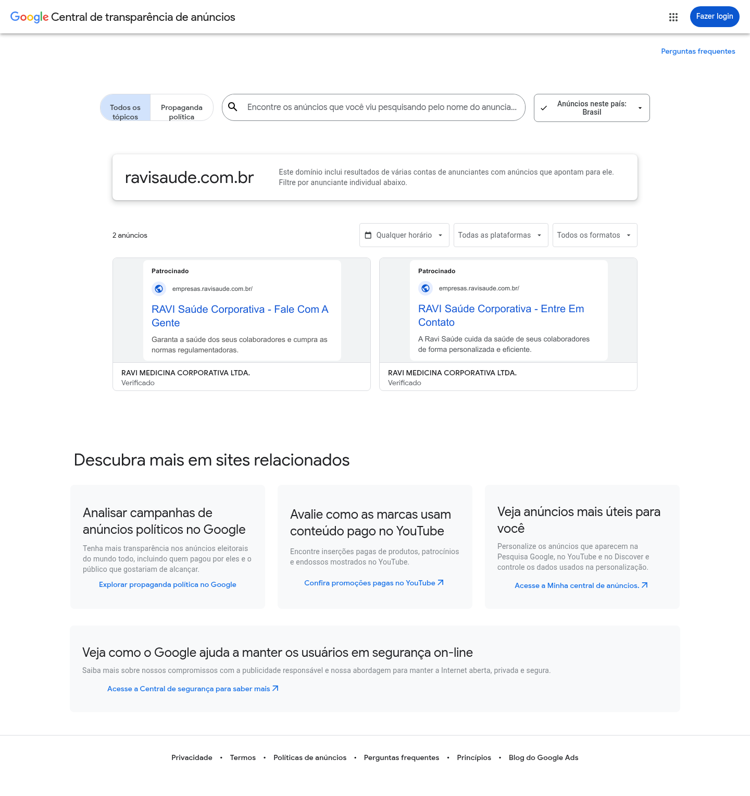Click Verificado label under Entre Em Contato ad
This screenshot has height=796, width=750.
(405, 383)
